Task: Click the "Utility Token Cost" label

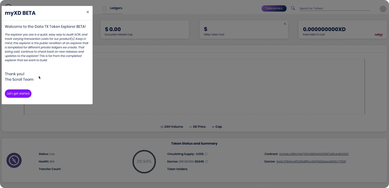Action: [214, 34]
